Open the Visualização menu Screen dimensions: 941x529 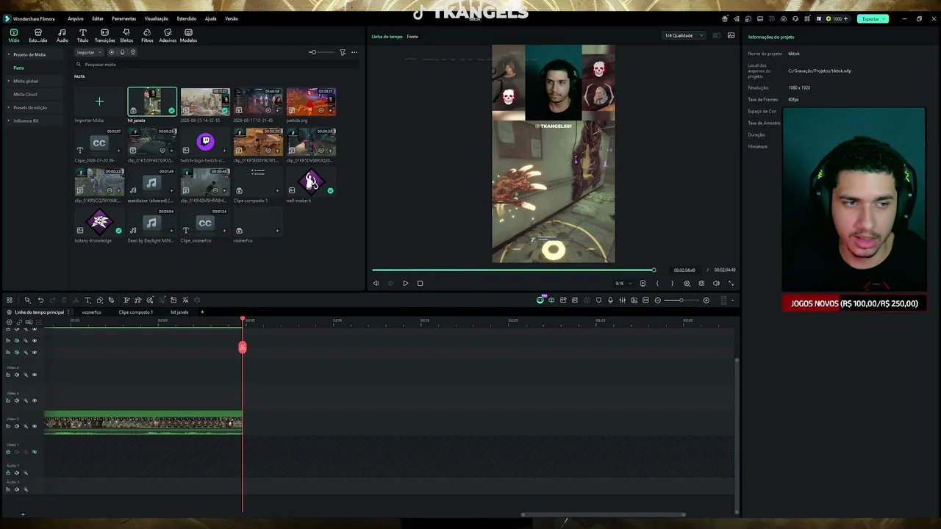tap(157, 18)
